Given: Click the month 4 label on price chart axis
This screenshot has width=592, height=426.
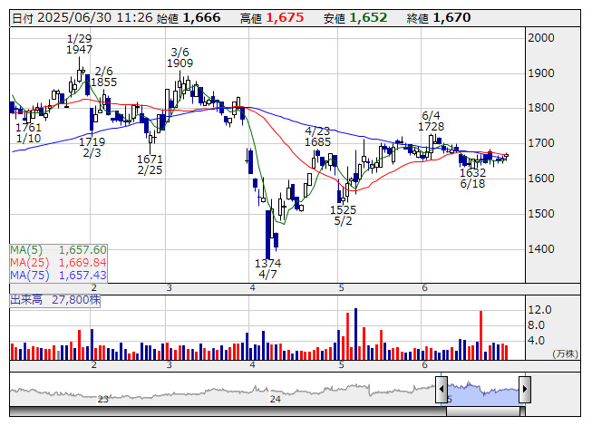Looking at the screenshot, I should 252,288.
